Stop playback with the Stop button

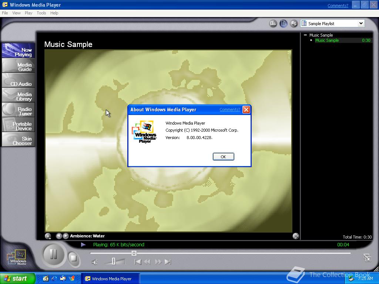(x=73, y=258)
